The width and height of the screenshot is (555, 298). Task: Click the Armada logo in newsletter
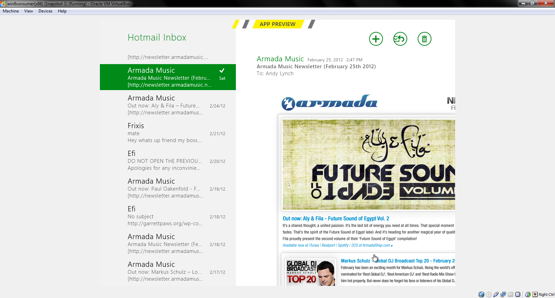point(330,103)
